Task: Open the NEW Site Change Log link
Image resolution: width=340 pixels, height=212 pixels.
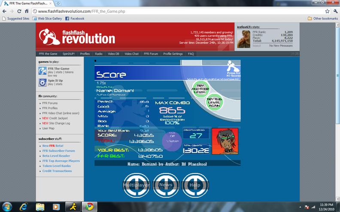Action: 56,123
